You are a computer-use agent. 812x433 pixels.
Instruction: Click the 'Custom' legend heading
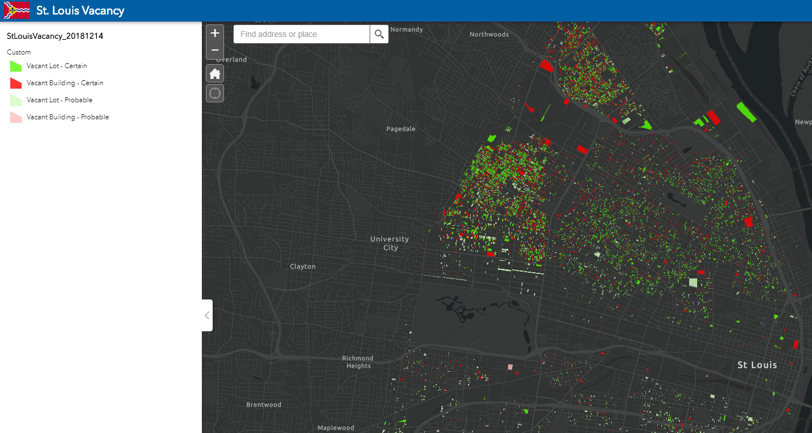click(19, 52)
